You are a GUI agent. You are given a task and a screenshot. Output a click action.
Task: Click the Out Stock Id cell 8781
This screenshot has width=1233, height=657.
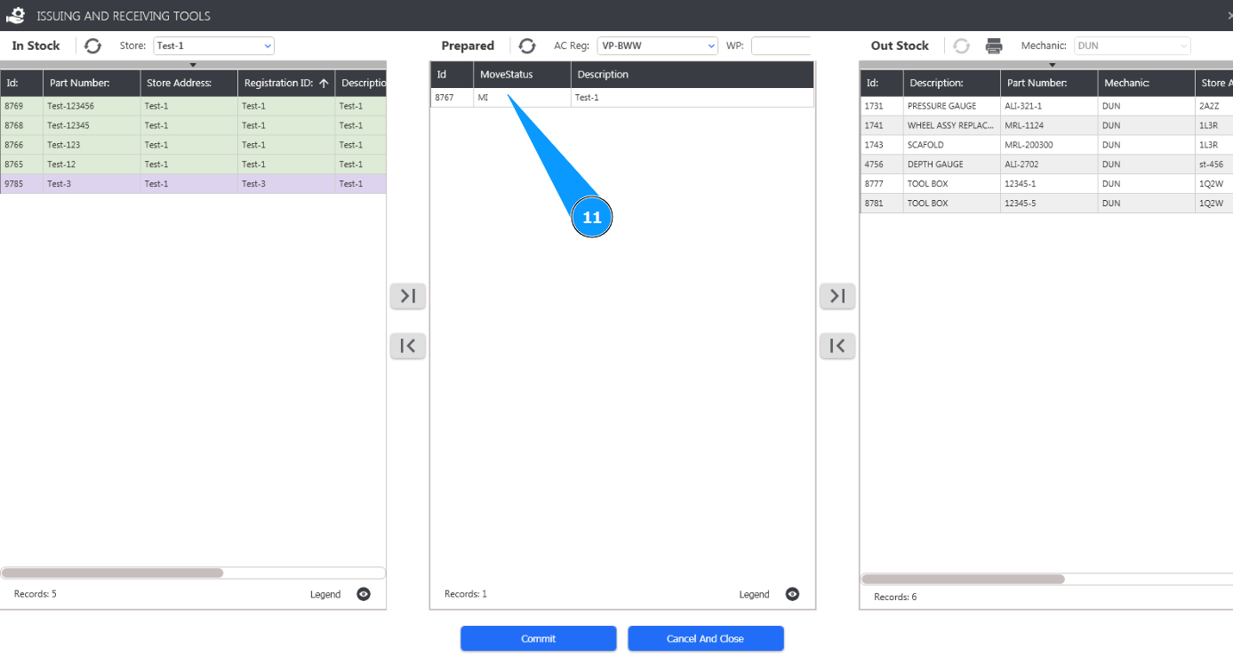pyautogui.click(x=882, y=204)
